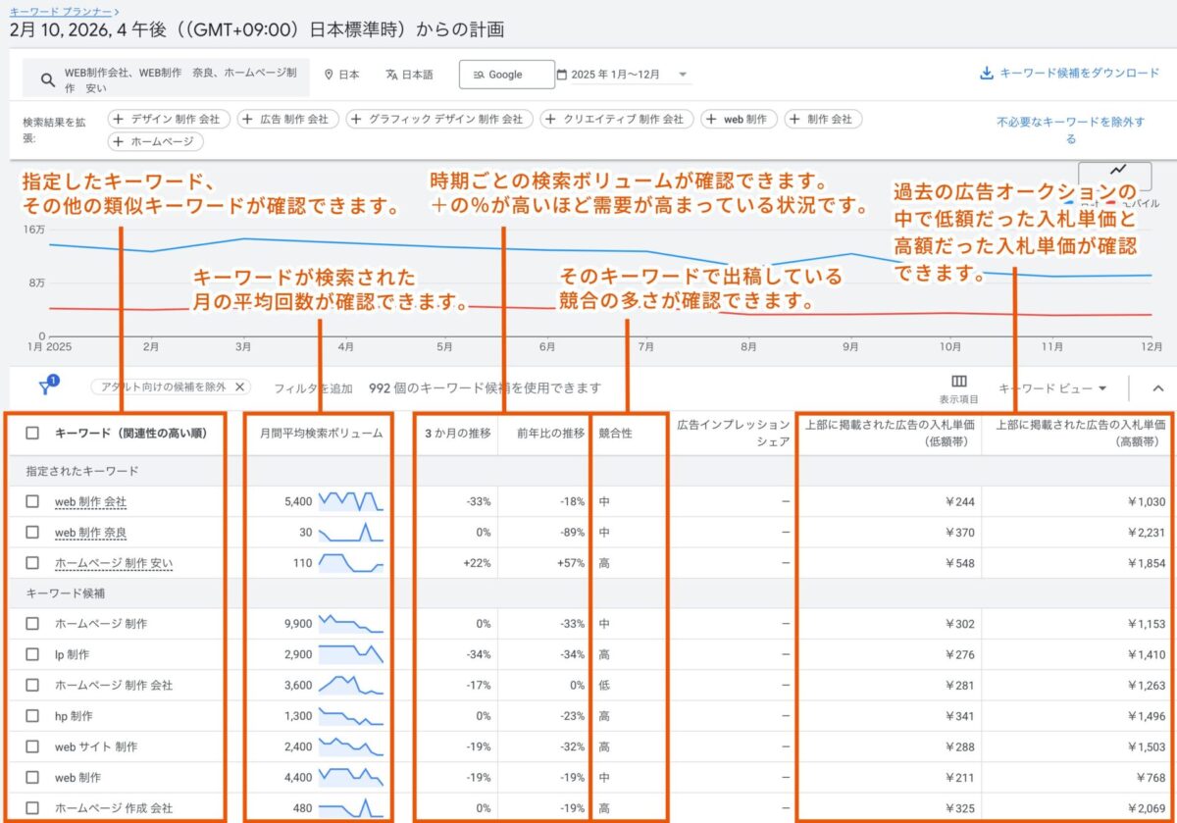Open the date range dropdown 2025年1月〜12月
Image resolution: width=1177 pixels, height=823 pixels.
[683, 75]
